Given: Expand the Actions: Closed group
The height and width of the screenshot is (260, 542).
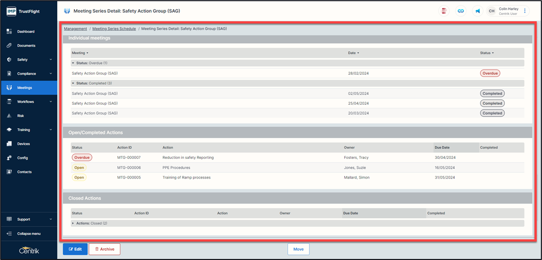Looking at the screenshot, I should coord(73,223).
